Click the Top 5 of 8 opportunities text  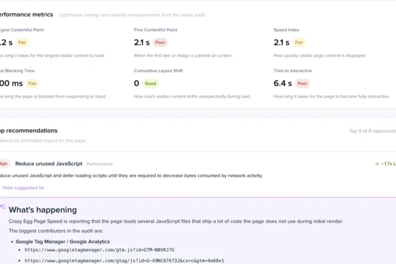click(373, 131)
